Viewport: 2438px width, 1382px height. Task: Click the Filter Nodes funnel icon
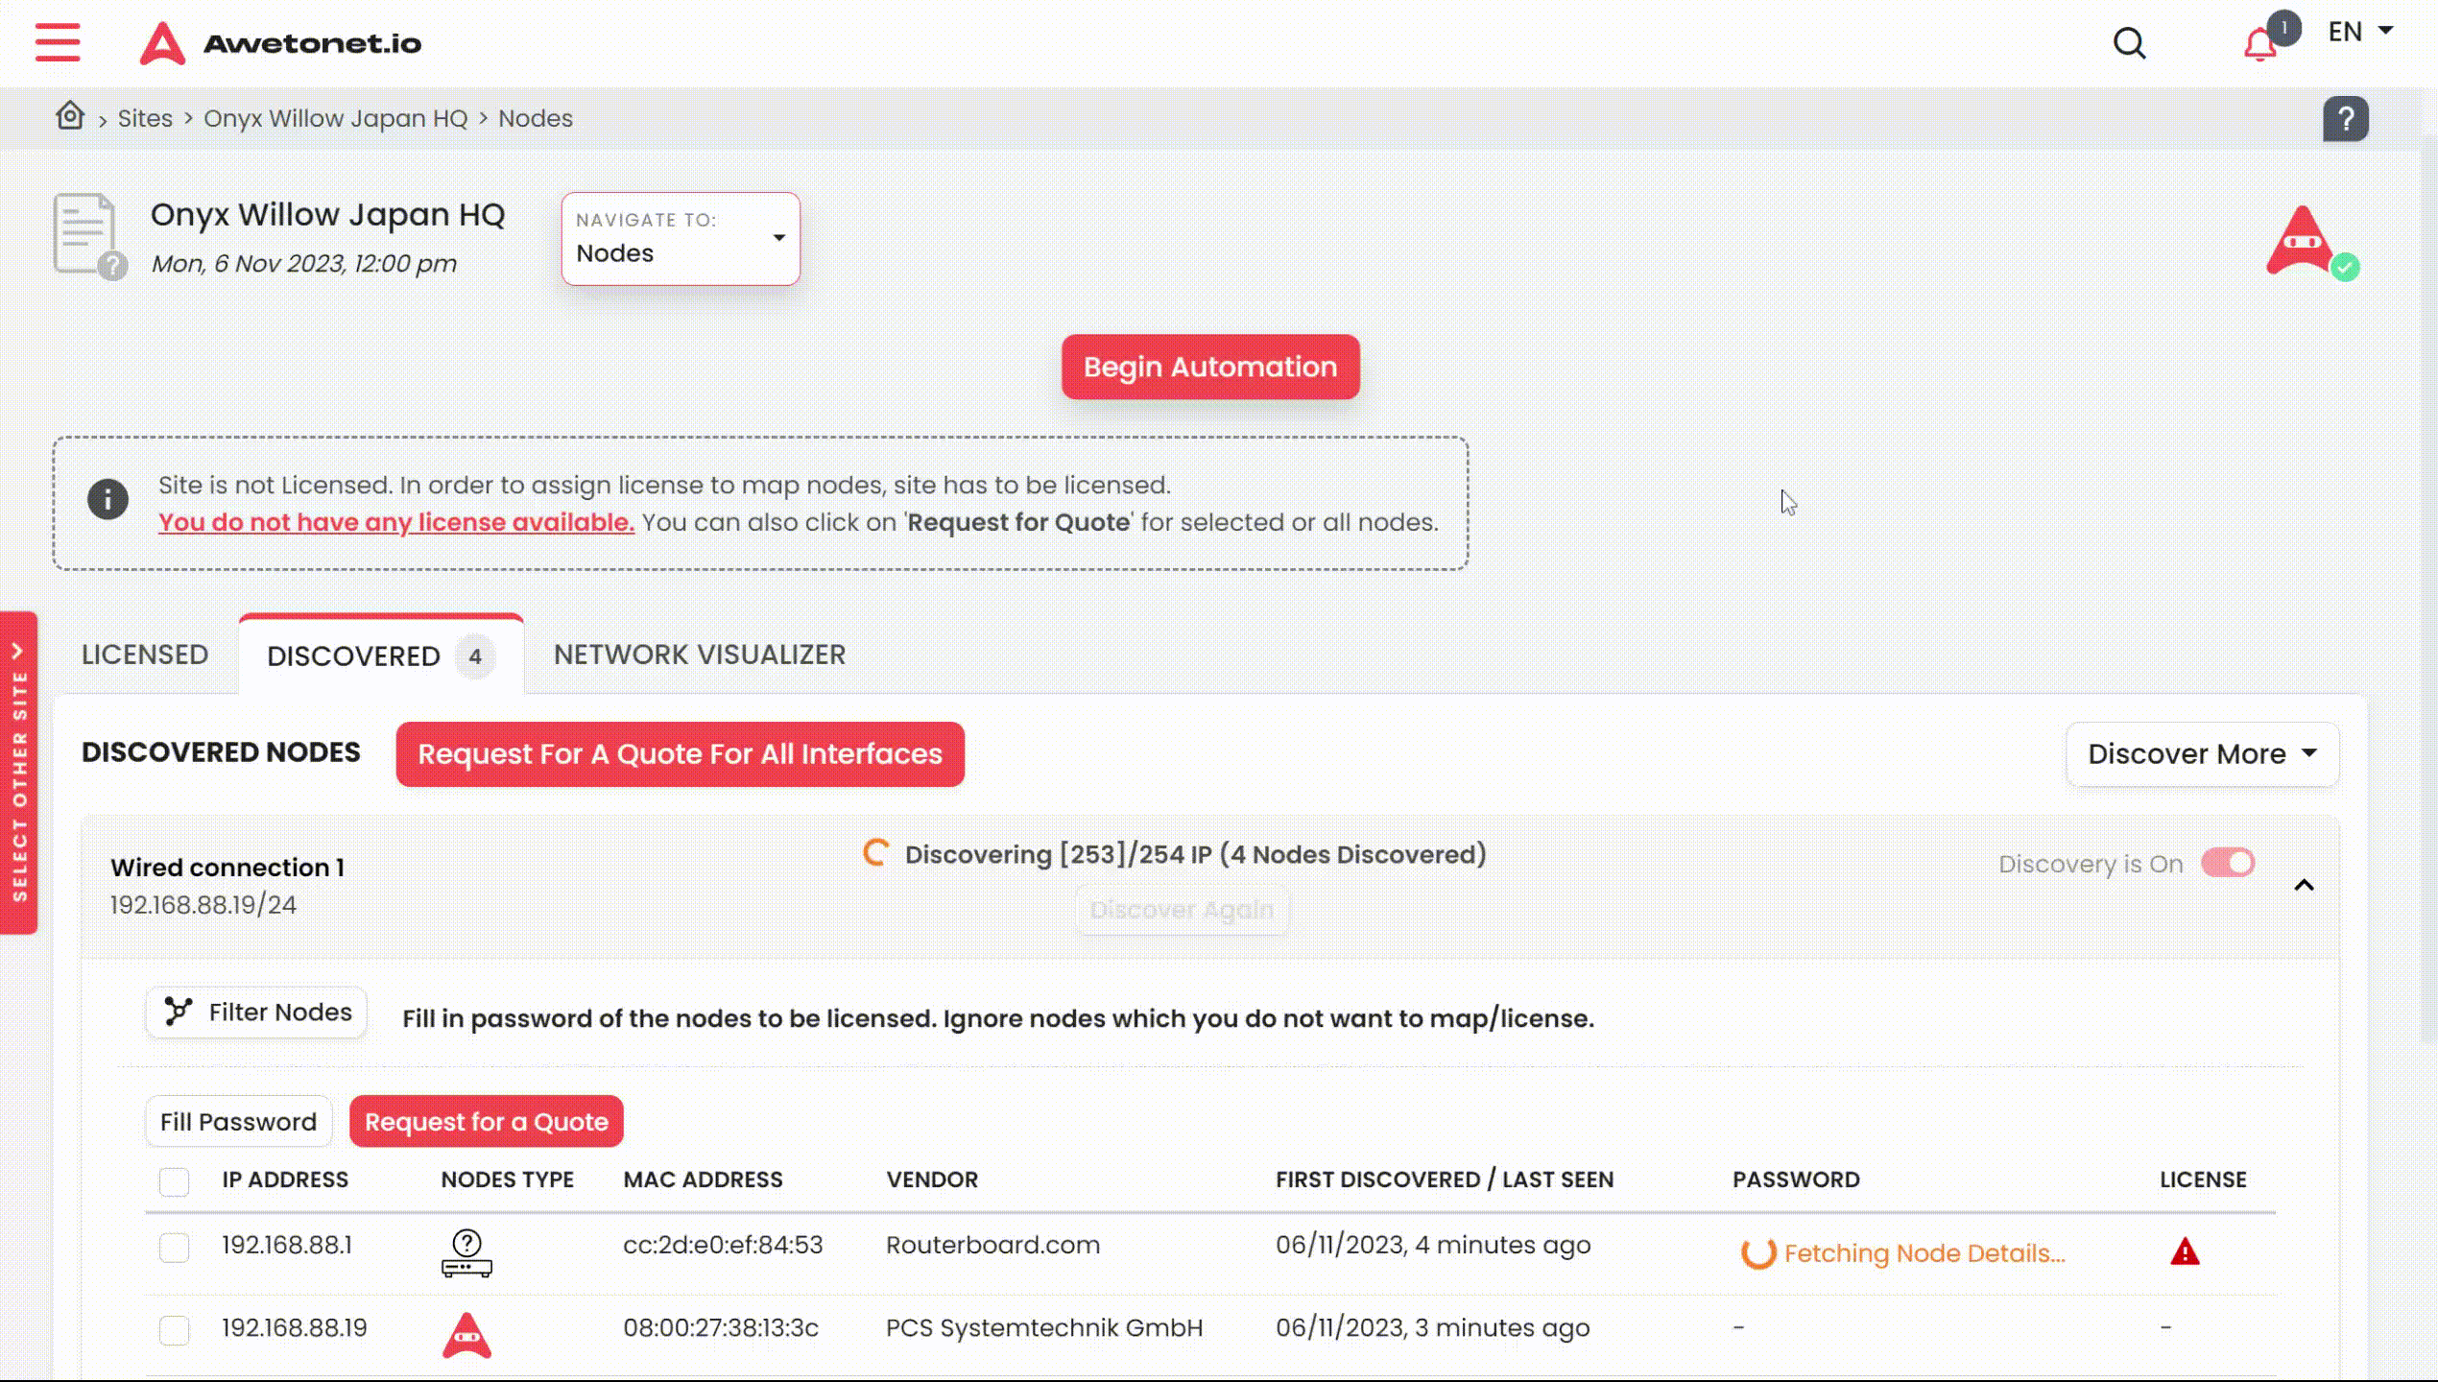[179, 1011]
